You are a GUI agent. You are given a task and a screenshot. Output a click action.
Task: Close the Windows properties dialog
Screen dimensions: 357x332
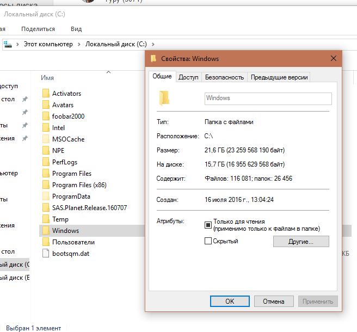pyautogui.click(x=334, y=58)
